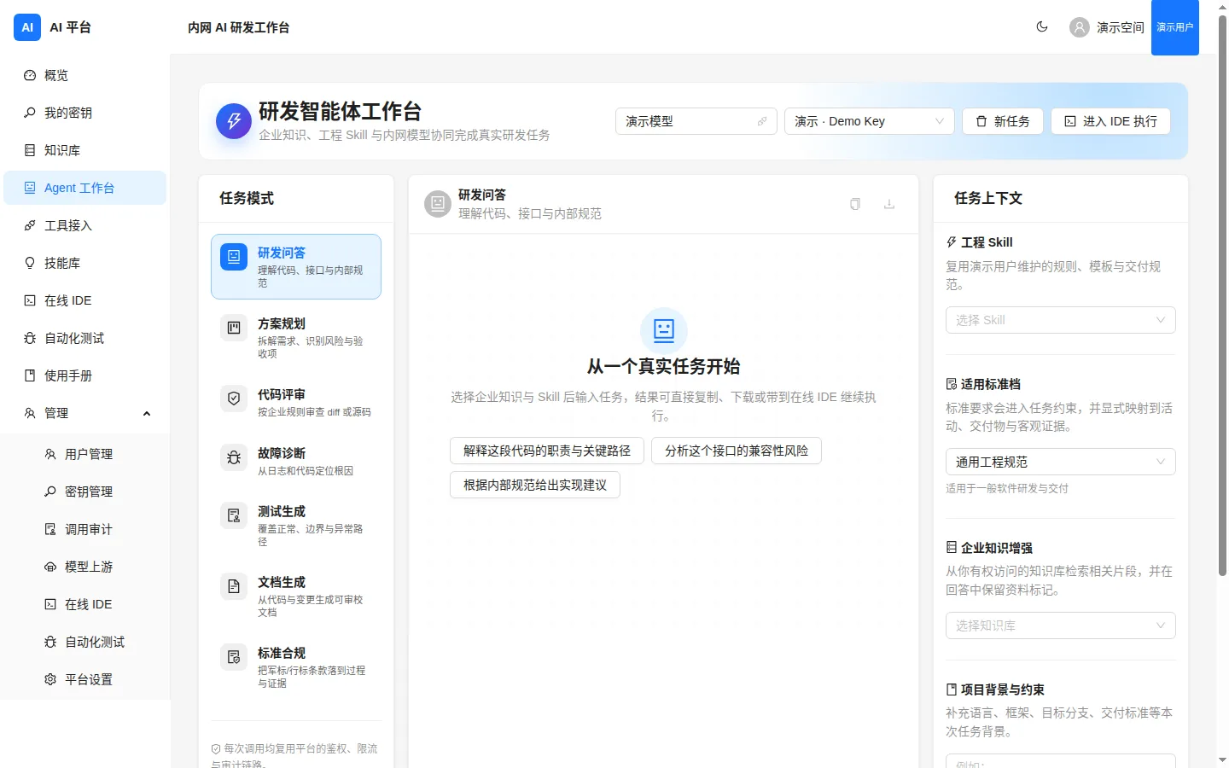Click the AI platform logo
This screenshot has width=1229, height=768.
tap(27, 27)
